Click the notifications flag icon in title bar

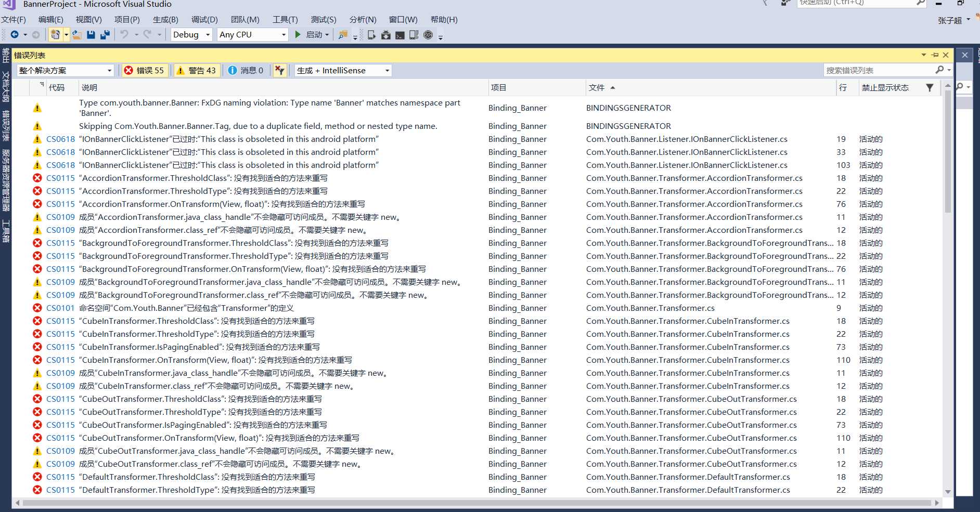pyautogui.click(x=765, y=3)
